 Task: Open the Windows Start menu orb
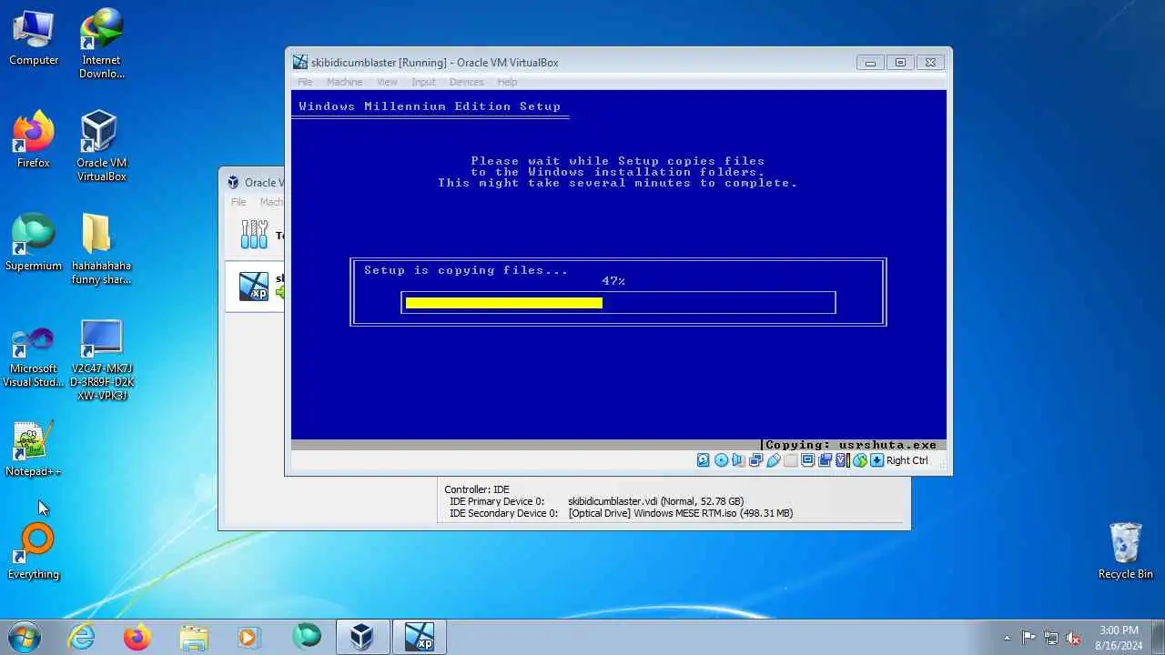click(25, 637)
